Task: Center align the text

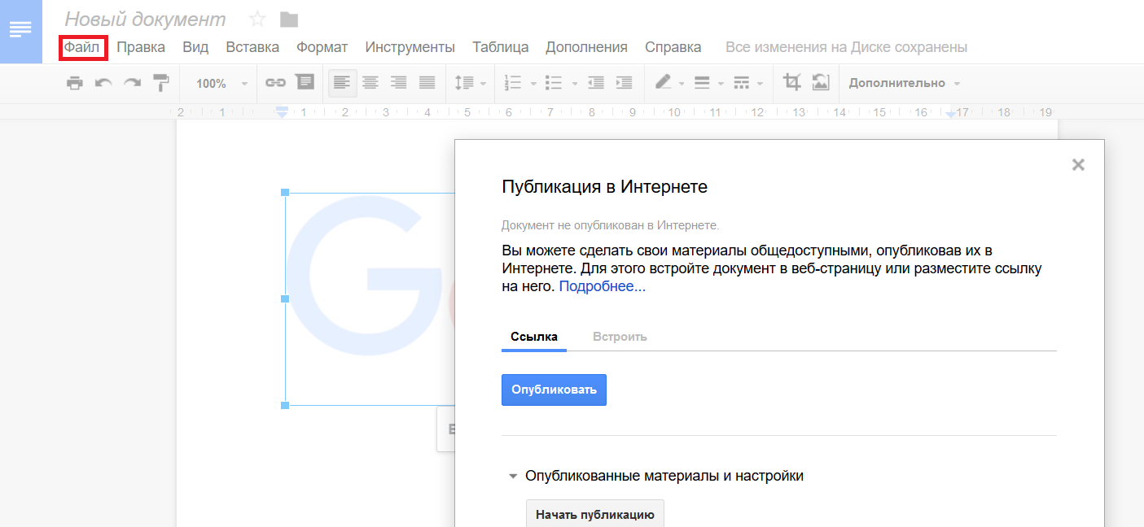Action: click(x=370, y=83)
